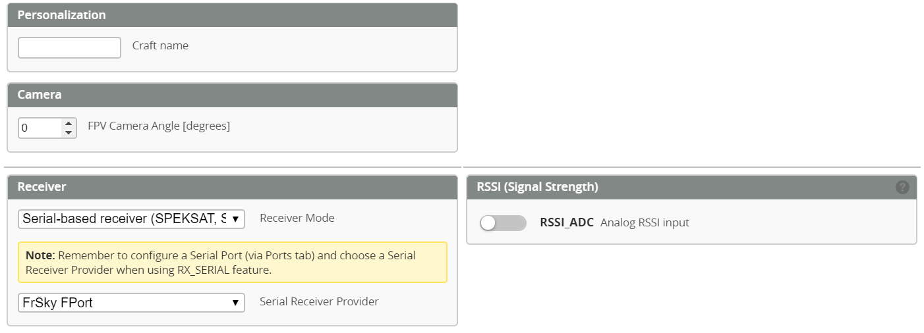The width and height of the screenshot is (924, 333).
Task: Click the Craft name text field
Action: tap(69, 47)
